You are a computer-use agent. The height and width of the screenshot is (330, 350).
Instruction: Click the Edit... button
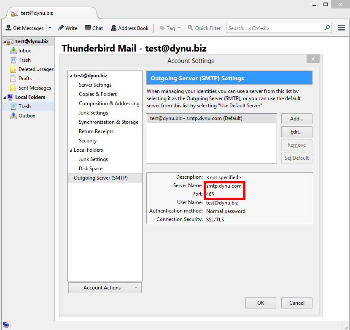coord(296,132)
